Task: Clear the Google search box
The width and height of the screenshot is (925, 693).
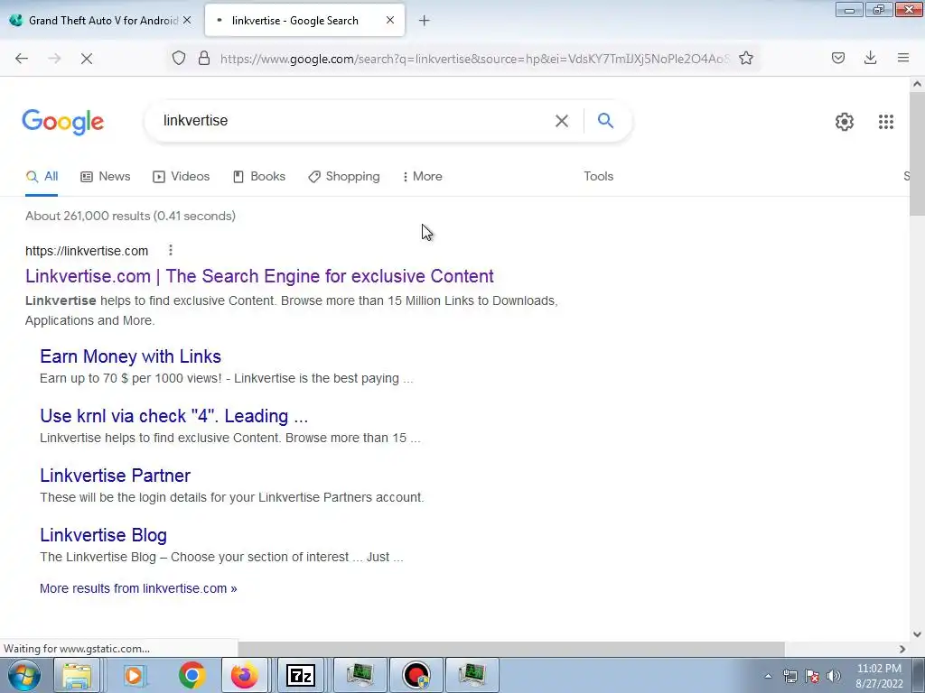Action: 562,121
